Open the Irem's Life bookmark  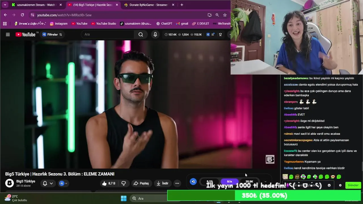(30, 24)
